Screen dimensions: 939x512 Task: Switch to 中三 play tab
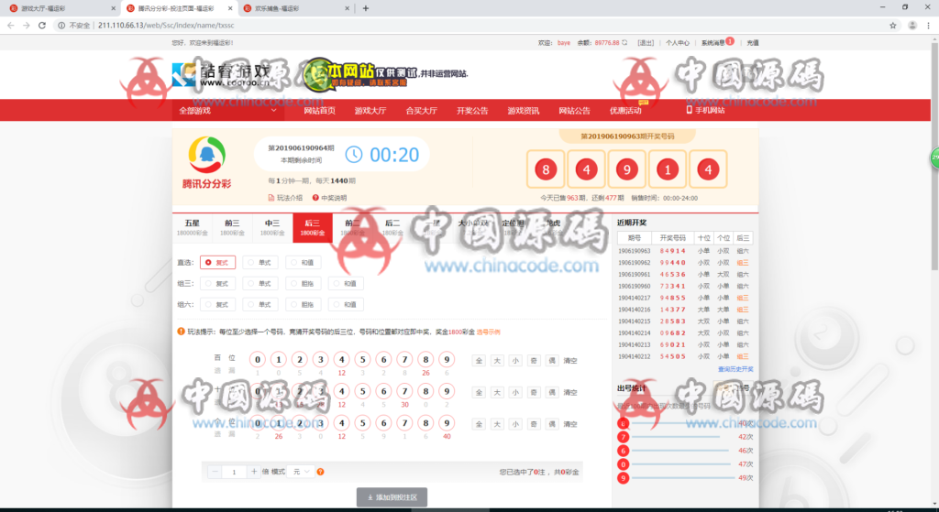272,227
